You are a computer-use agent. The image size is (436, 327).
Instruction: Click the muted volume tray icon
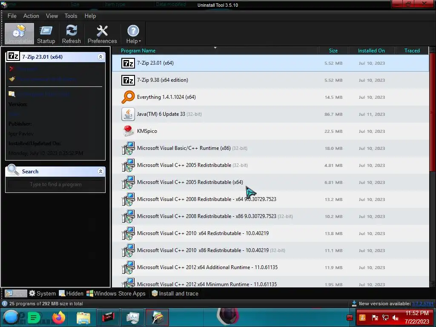coord(396,318)
